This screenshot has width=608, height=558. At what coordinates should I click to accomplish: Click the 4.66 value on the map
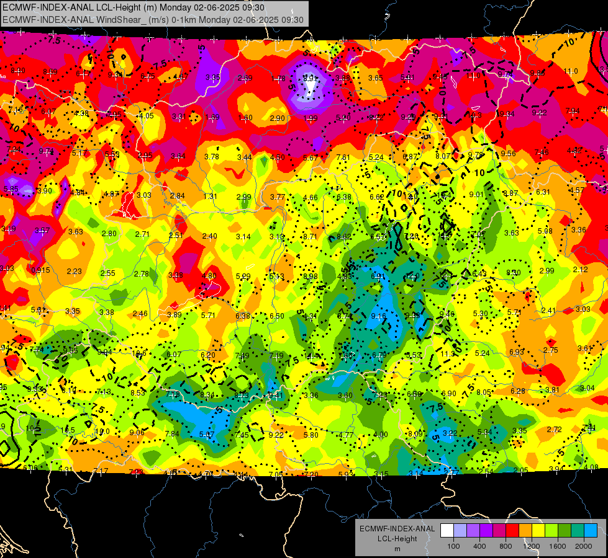311,198
